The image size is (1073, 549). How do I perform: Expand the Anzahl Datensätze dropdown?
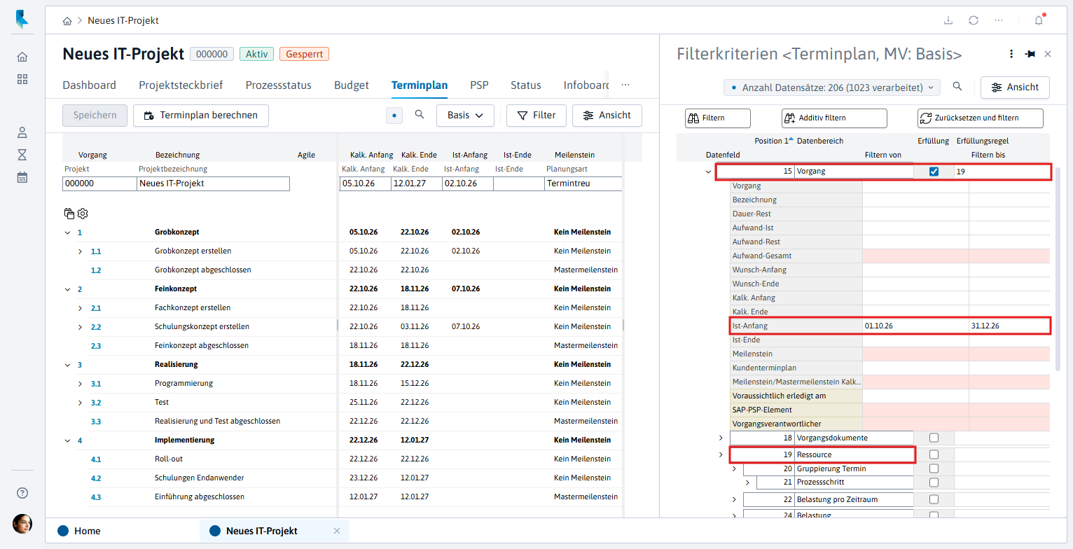831,88
